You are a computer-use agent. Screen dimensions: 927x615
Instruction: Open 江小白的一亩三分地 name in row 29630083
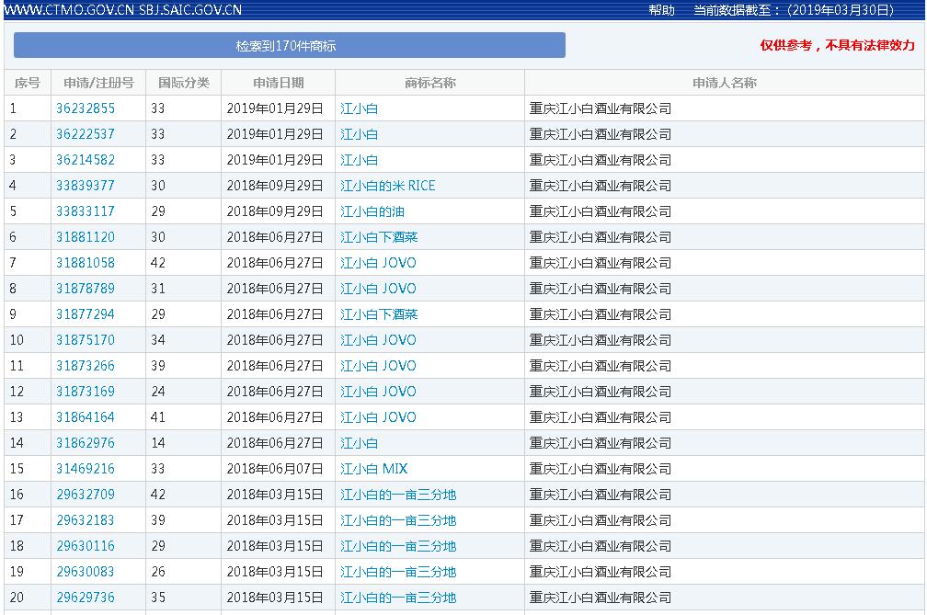click(398, 572)
